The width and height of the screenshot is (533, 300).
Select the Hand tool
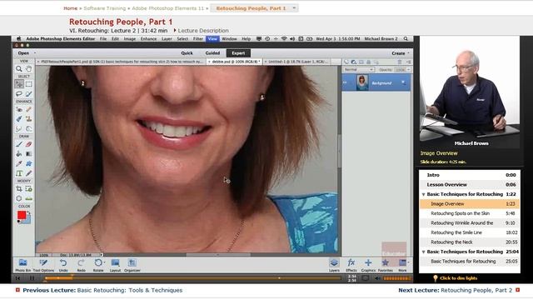(29, 69)
